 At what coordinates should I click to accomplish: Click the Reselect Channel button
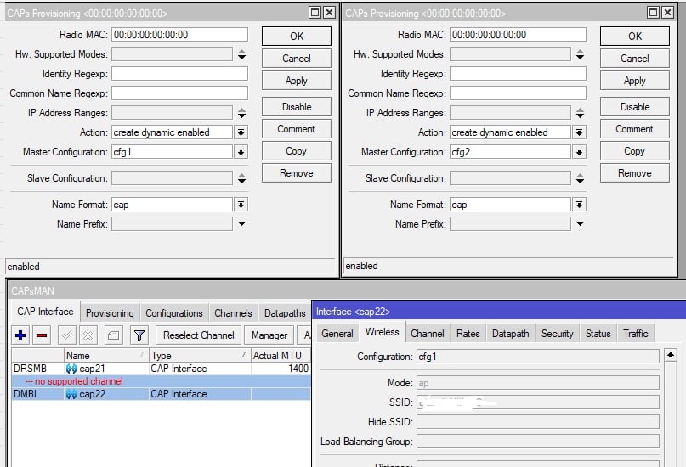[199, 335]
